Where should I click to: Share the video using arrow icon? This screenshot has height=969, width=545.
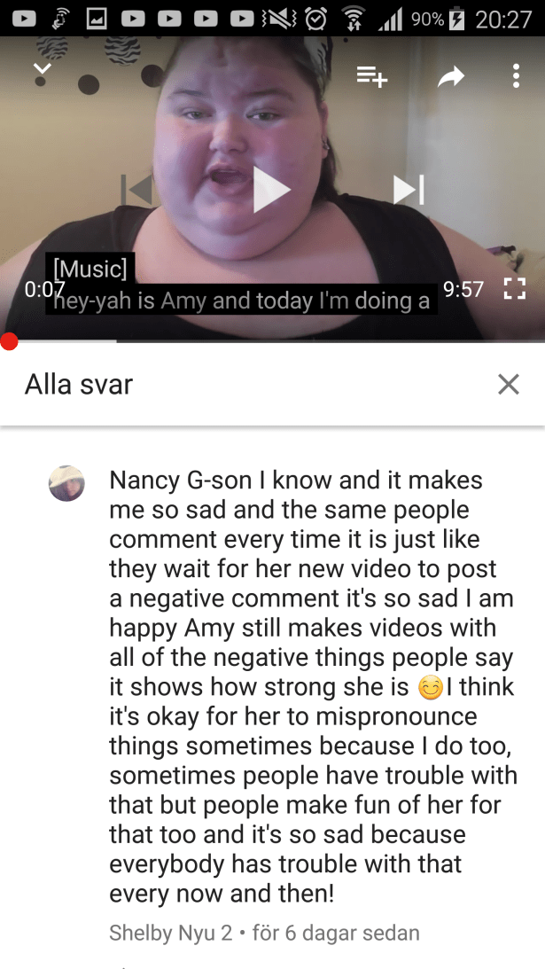click(451, 76)
